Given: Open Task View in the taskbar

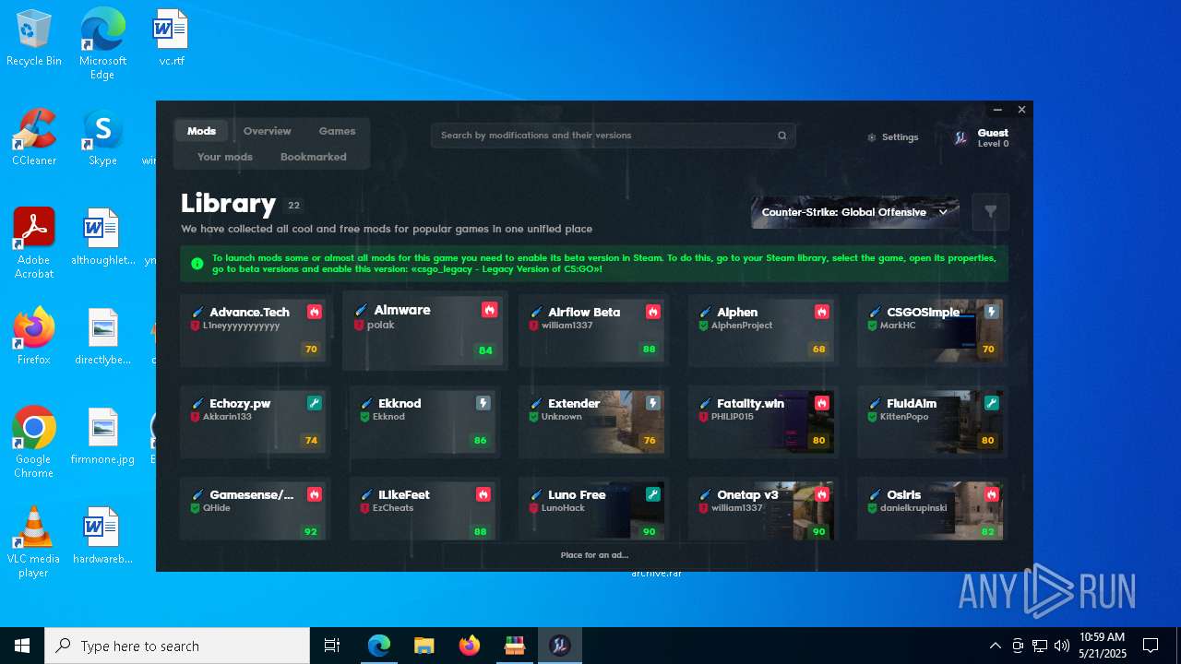Looking at the screenshot, I should coord(332,646).
